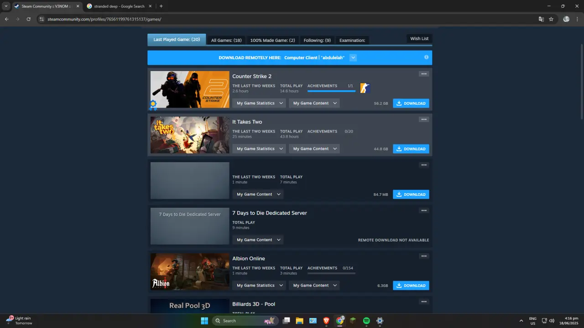
Task: Click the Albion Online achievements progress bar
Action: point(331,273)
